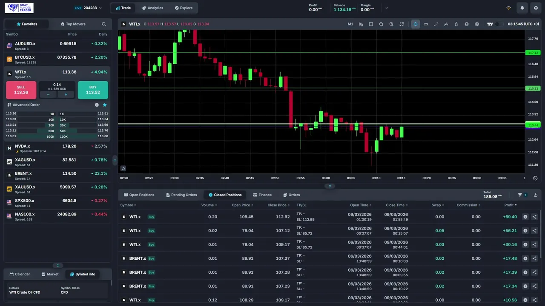Increase the lot size with plus
Viewport: 545px width, 306px height.
point(66,94)
